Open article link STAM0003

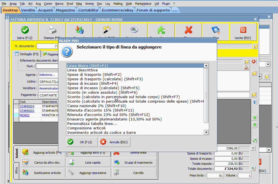pos(27,111)
